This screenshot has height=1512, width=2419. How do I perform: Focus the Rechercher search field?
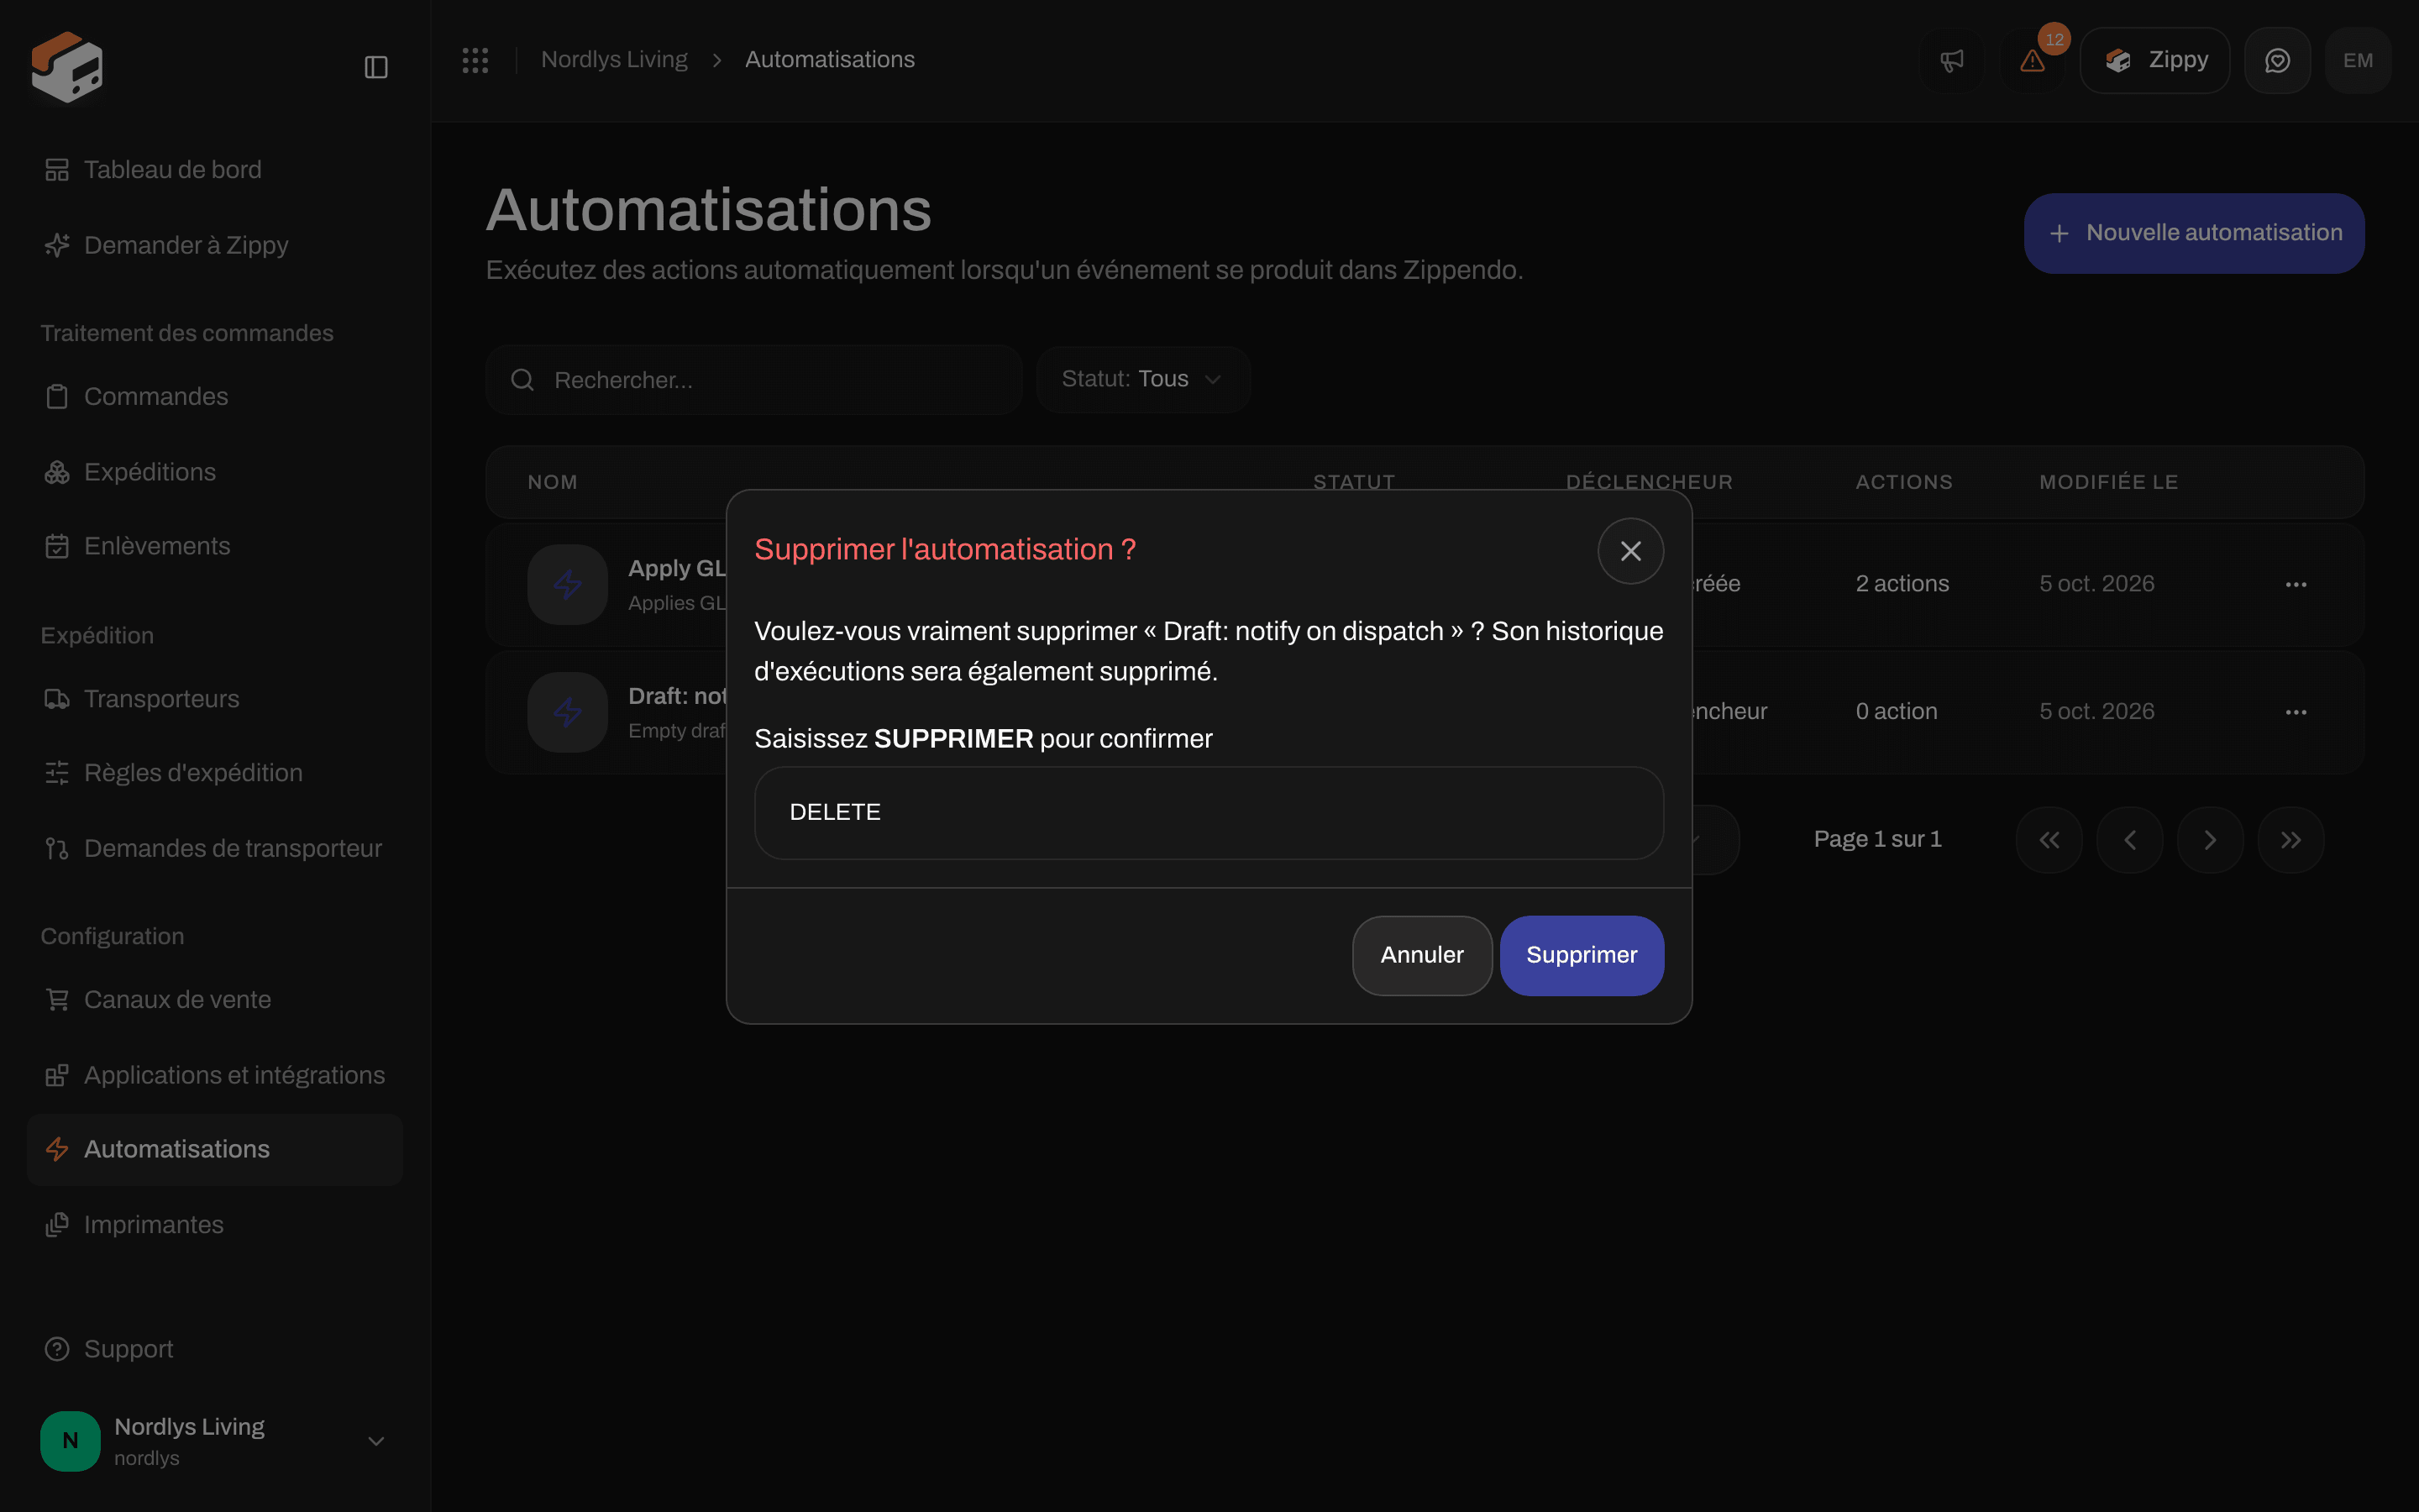pyautogui.click(x=753, y=380)
